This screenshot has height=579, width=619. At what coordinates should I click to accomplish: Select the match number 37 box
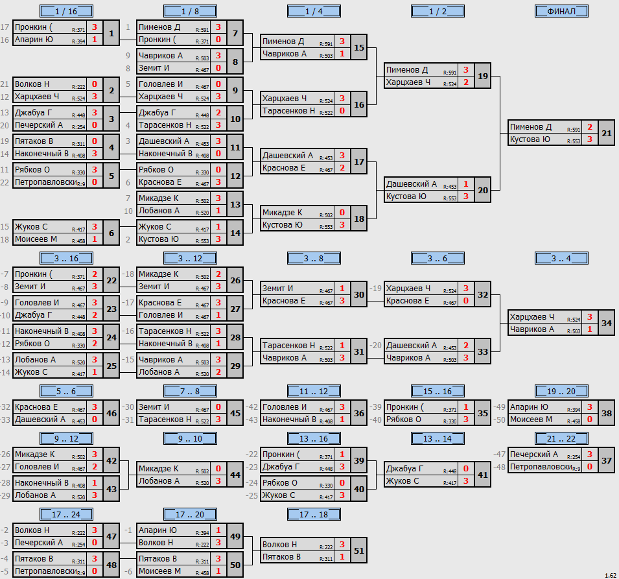[x=607, y=460]
